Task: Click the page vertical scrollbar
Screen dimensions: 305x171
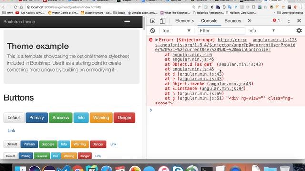Action: [144, 23]
